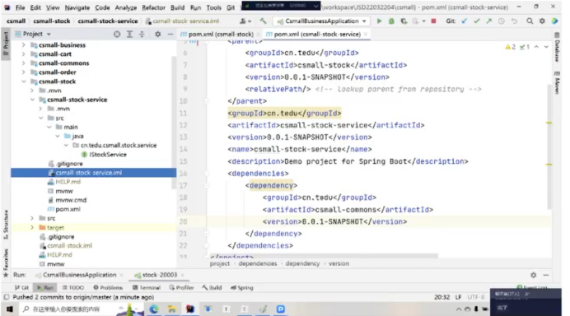This screenshot has height=316, width=570.
Task: Click line separator LF in status bar
Action: [458, 297]
